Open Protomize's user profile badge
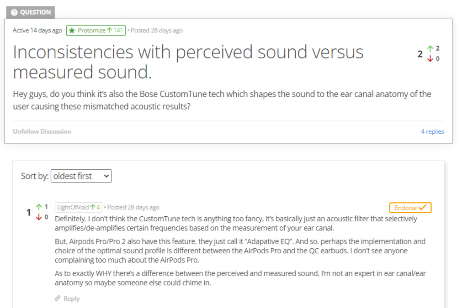The height and width of the screenshot is (308, 457). click(x=96, y=31)
